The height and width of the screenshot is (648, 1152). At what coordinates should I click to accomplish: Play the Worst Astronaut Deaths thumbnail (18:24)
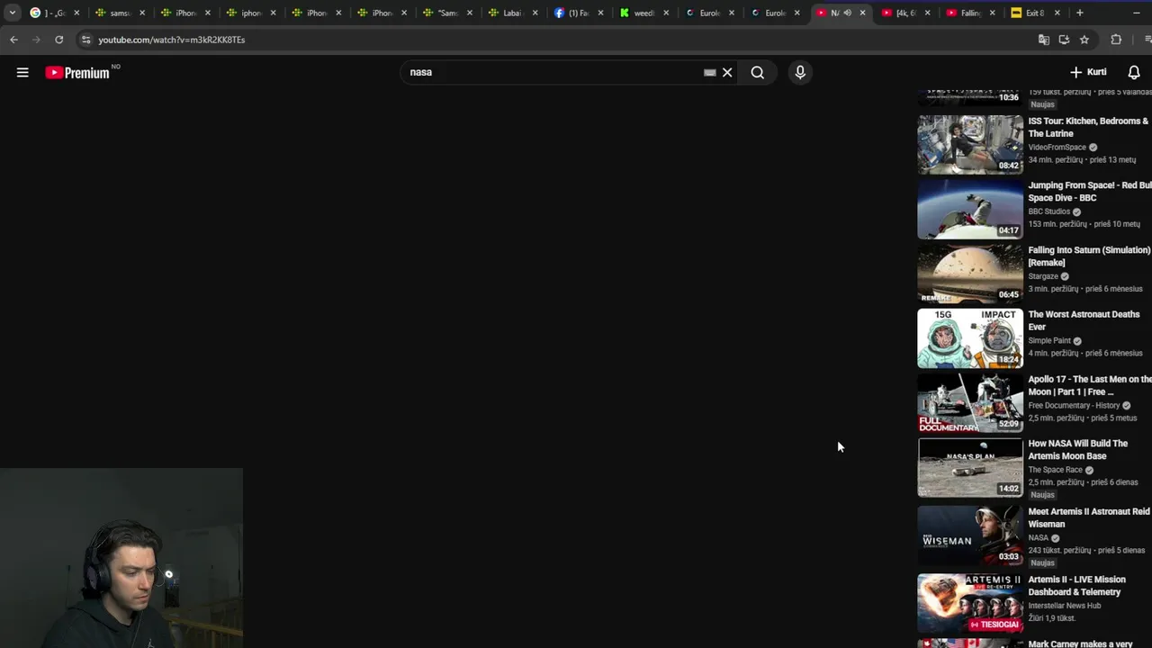[x=970, y=338]
